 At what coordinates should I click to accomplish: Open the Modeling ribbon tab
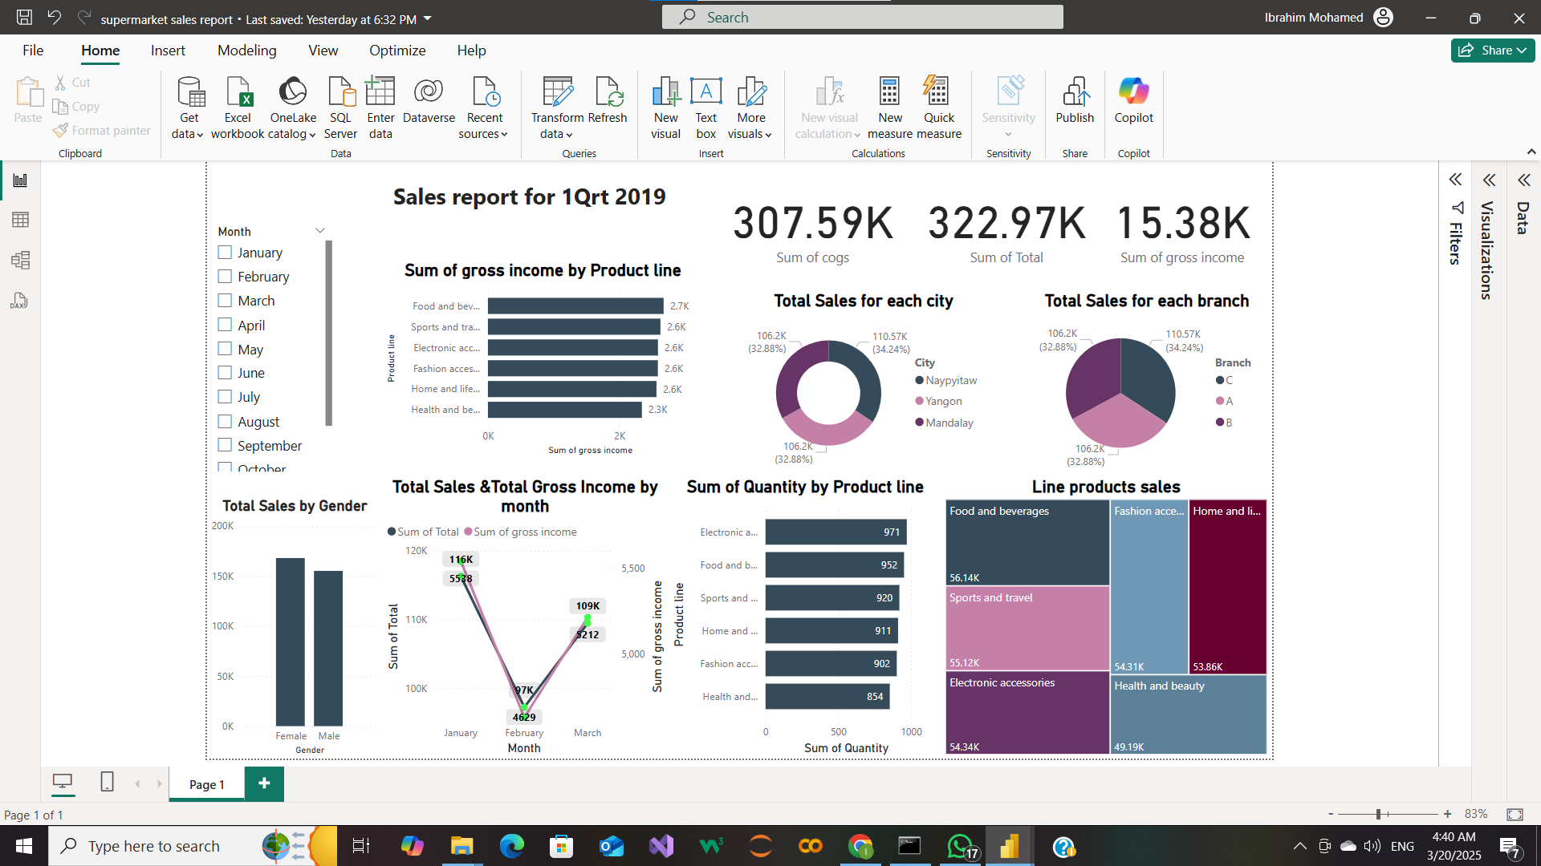[246, 51]
